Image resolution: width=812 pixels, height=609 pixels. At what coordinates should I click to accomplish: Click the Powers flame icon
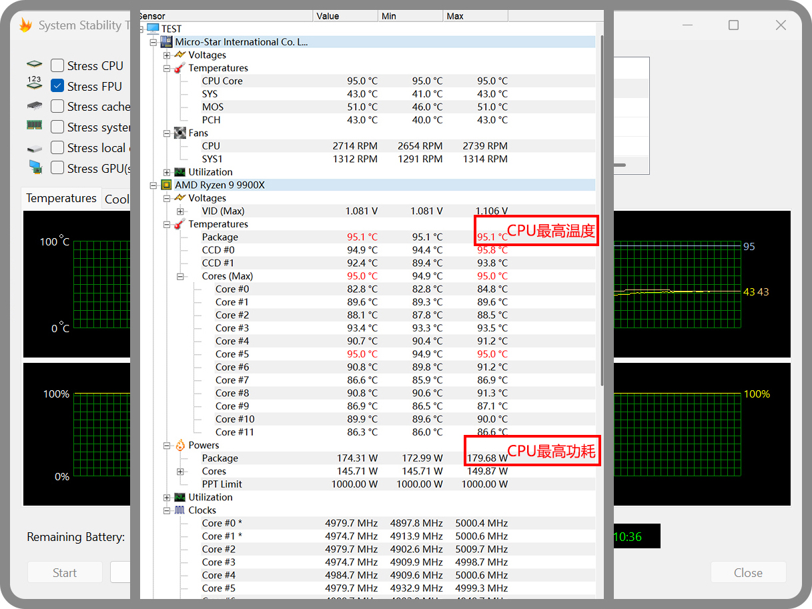coord(179,445)
